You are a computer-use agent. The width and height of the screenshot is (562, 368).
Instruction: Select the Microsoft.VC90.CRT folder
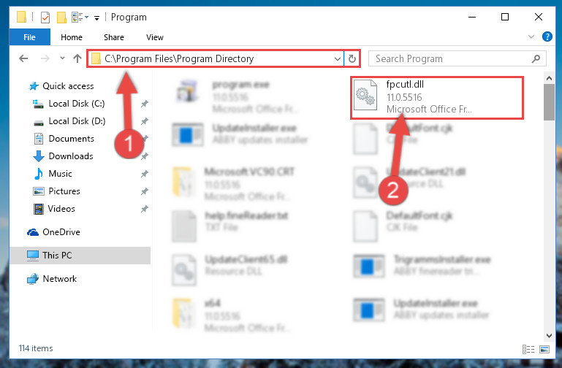tap(233, 184)
